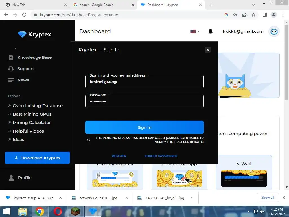Click the Kryptex taskbar icon

click(x=93, y=211)
